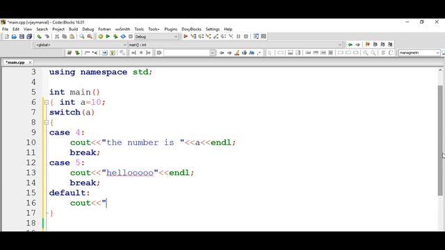The height and width of the screenshot is (250, 445).
Task: Toggle the Match case Aa icon
Action: pyautogui.click(x=252, y=53)
